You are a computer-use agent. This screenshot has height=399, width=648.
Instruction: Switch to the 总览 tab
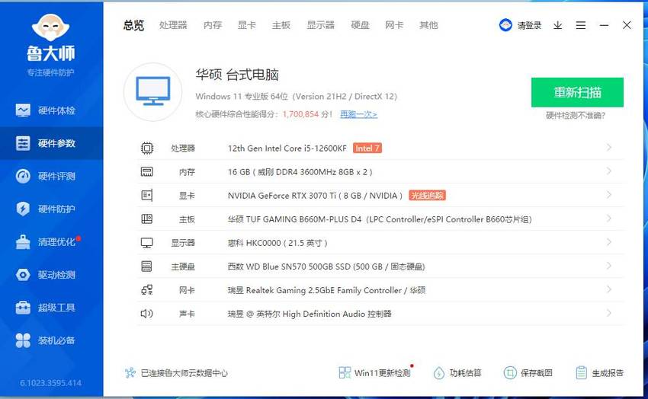(x=133, y=25)
